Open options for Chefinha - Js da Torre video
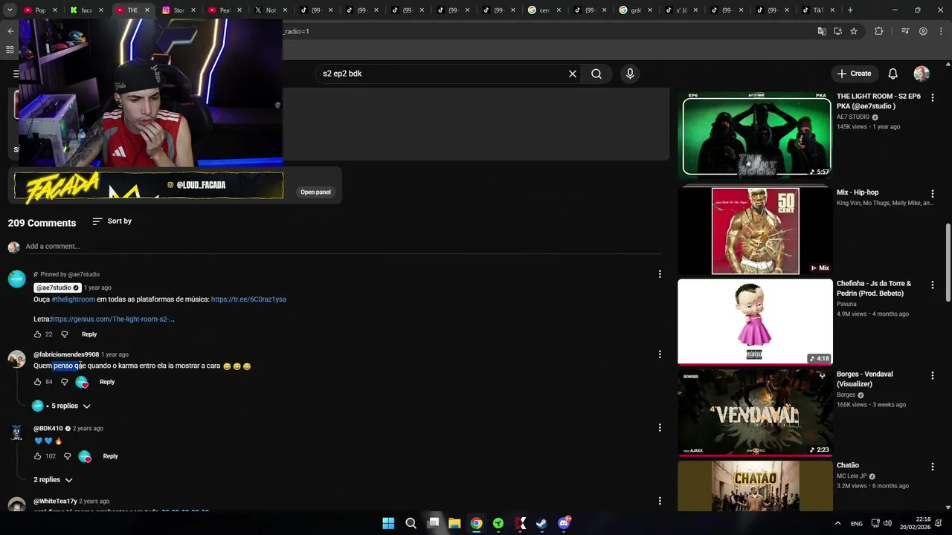This screenshot has width=952, height=535. (932, 285)
